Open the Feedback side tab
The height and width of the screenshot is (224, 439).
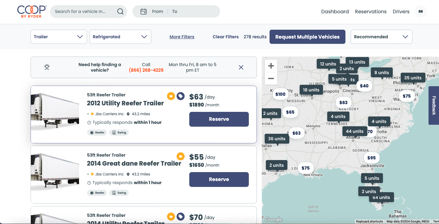434,105
